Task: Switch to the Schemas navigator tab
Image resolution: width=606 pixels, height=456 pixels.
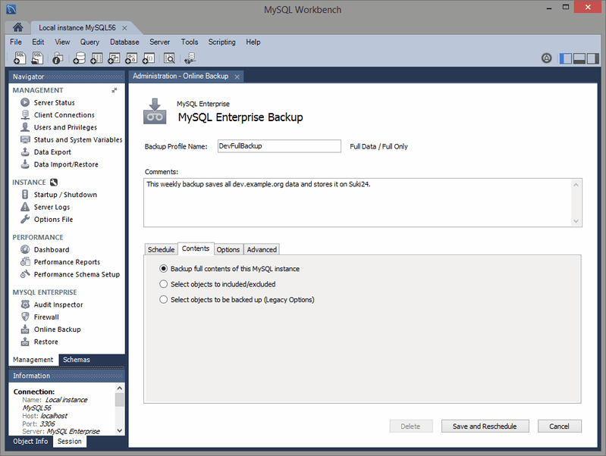Action: point(77,360)
